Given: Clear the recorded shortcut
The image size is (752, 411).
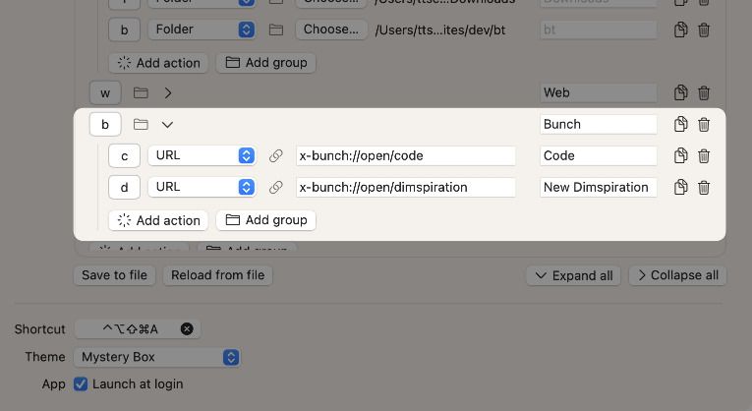Looking at the screenshot, I should point(187,328).
